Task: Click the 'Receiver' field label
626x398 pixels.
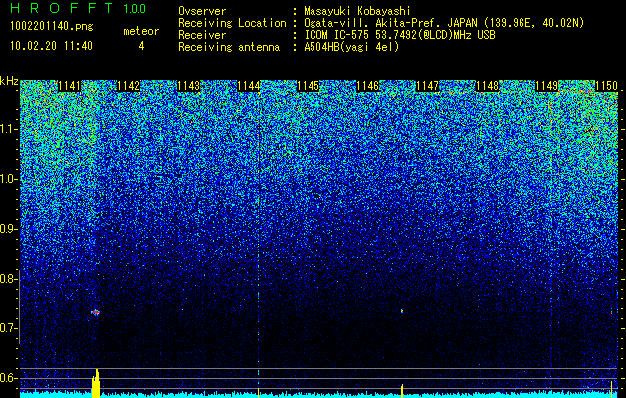Action: pyautogui.click(x=202, y=35)
